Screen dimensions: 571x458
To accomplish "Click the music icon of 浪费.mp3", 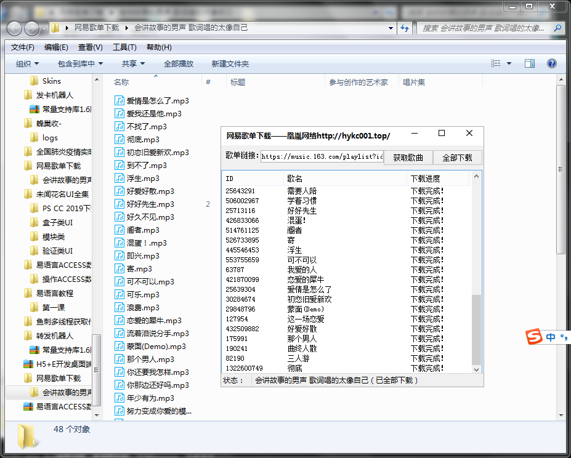I will 119,307.
